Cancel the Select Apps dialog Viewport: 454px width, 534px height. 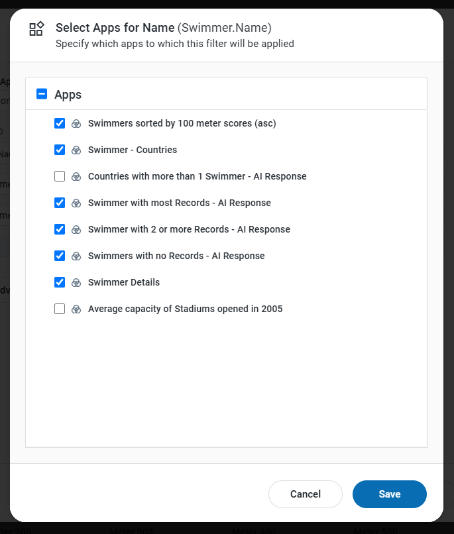click(x=305, y=494)
